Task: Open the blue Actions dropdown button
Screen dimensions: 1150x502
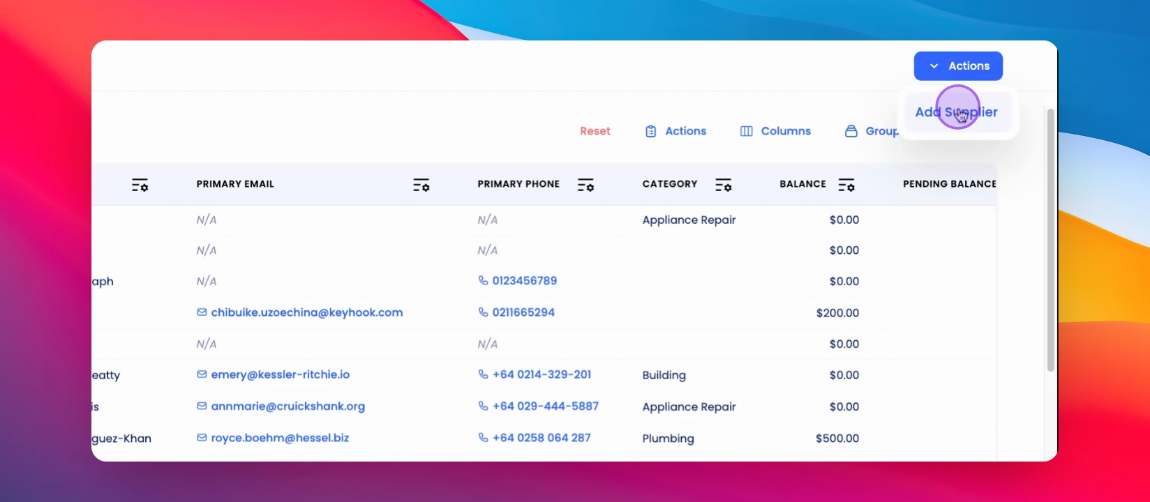Action: click(958, 66)
